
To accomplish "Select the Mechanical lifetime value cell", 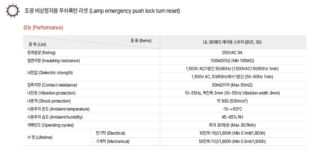I will pos(232,142).
